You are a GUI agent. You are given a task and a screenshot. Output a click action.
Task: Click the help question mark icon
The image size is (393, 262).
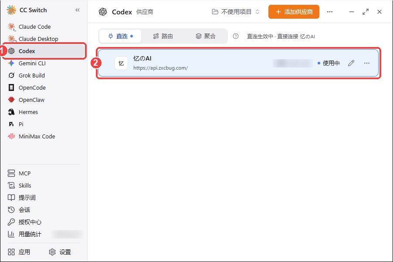(236, 36)
